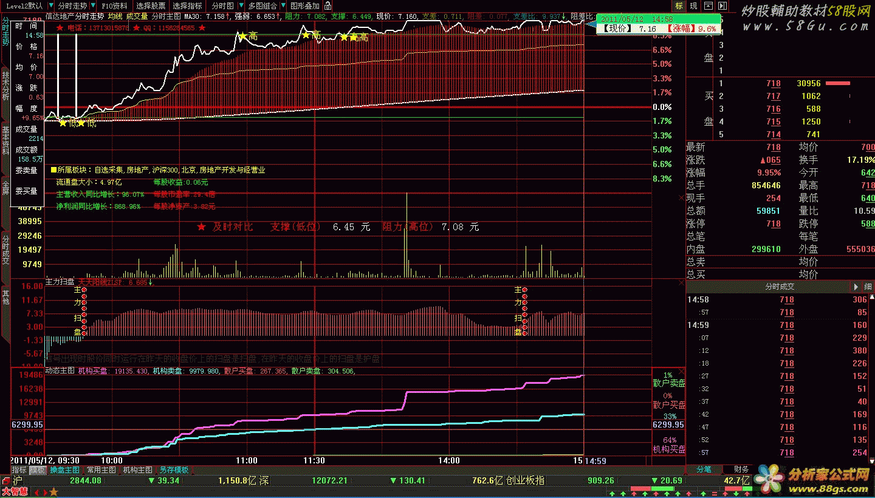Open the 机构主图 template tab

[x=138, y=470]
